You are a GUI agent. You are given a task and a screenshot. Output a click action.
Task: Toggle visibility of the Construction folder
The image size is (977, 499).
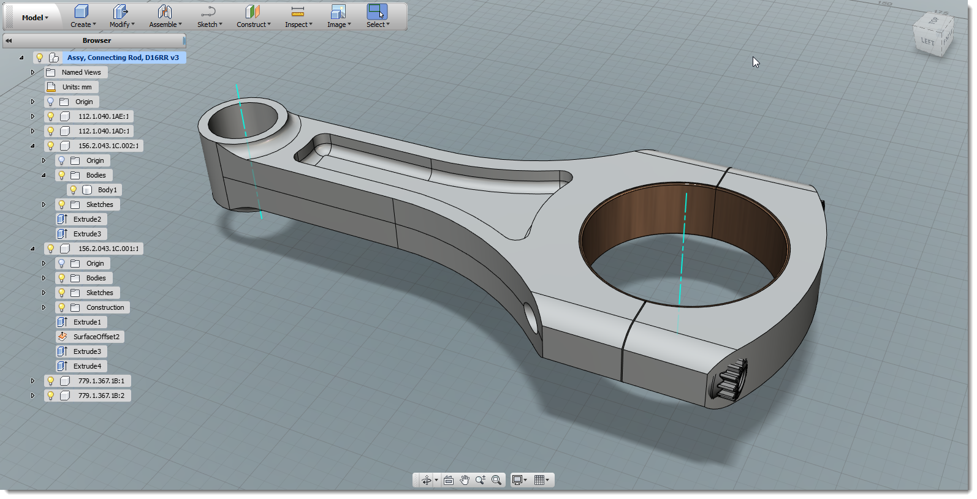click(61, 307)
